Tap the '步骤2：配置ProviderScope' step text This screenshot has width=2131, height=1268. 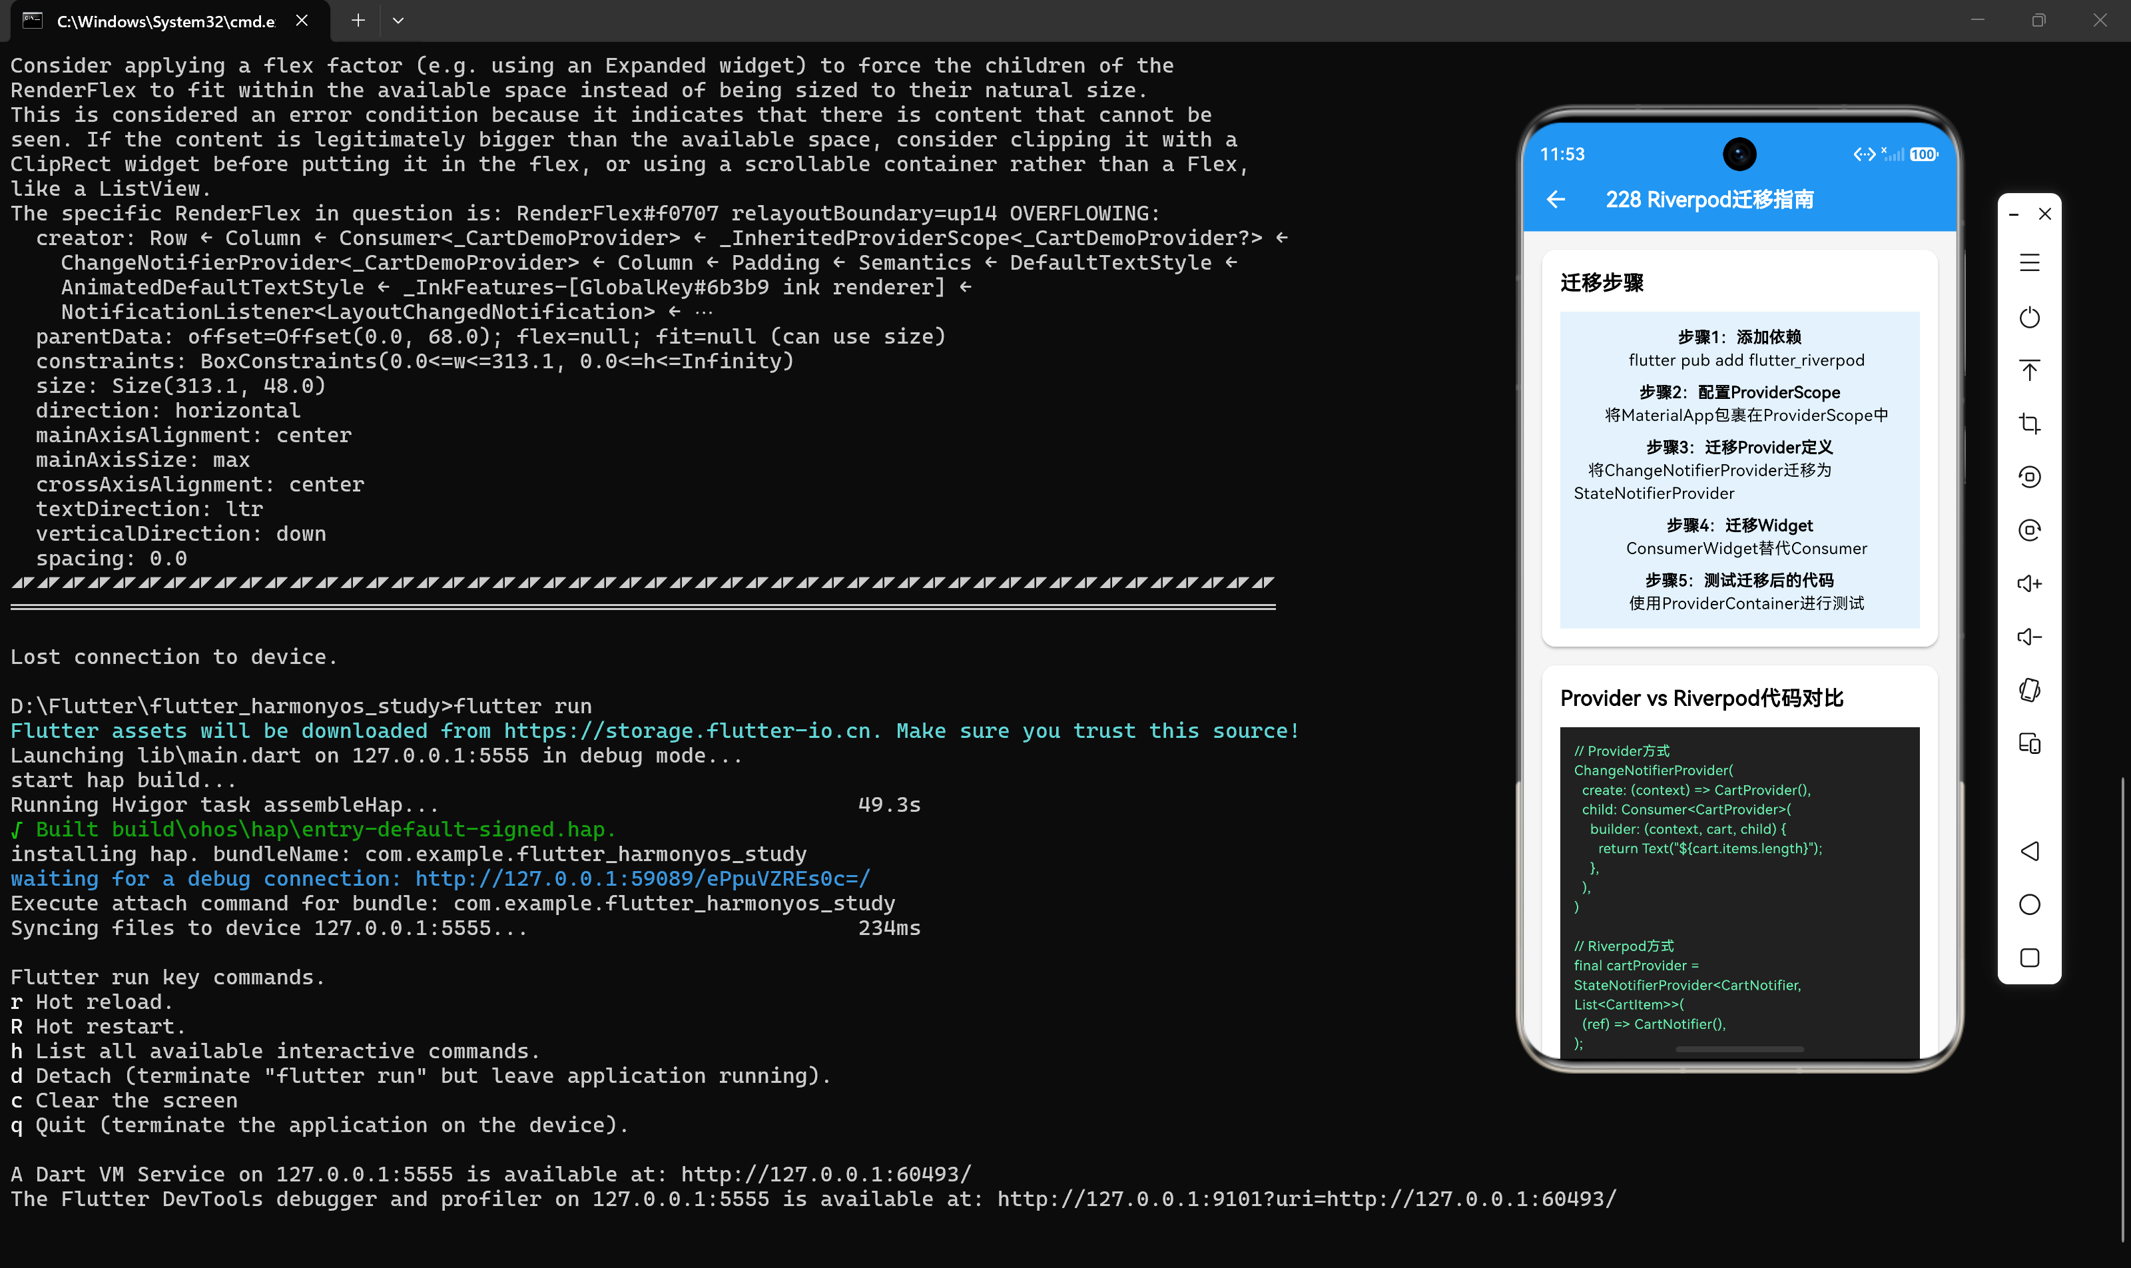point(1739,392)
